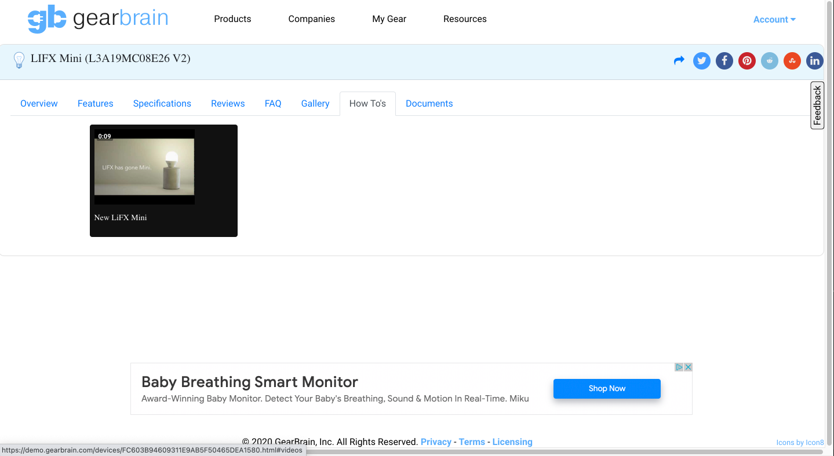
Task: Open the Privacy link
Action: coord(436,442)
